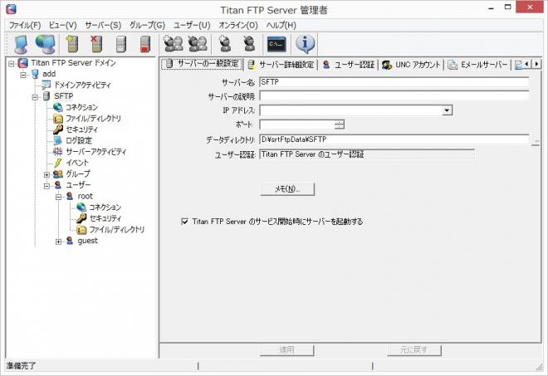Switch to the UNC アカウント tab
Viewport: 548px width, 376px height.
click(x=411, y=65)
